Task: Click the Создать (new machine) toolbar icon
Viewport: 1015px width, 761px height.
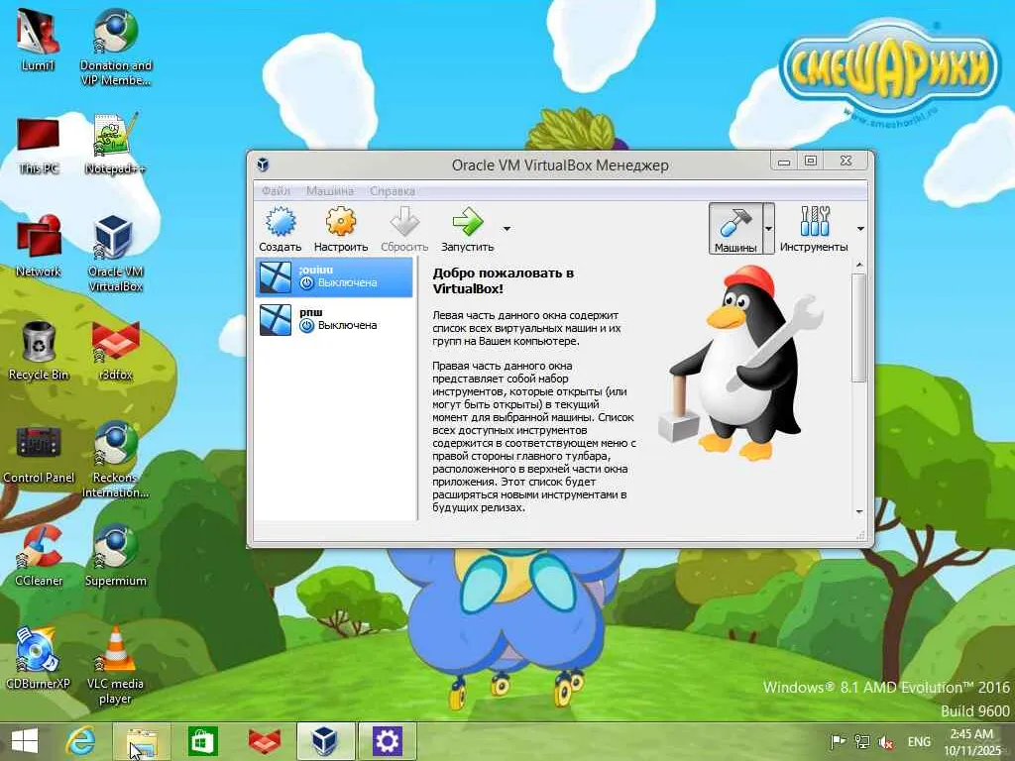Action: (281, 222)
